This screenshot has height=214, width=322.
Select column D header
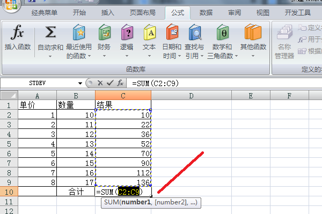pyautogui.click(x=191, y=95)
